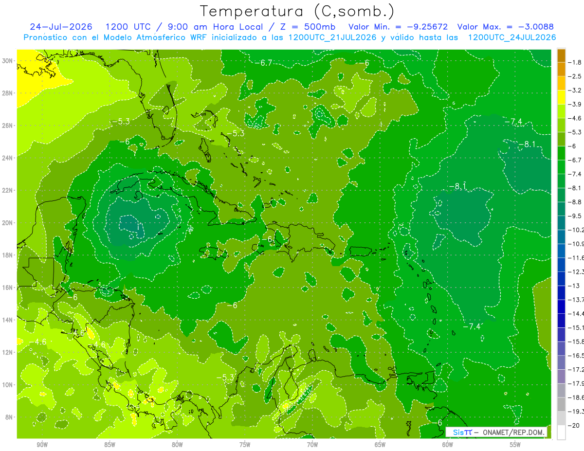584x451 pixels.
Task: Click the '20N' latitude axis label
Action: [x=8, y=223]
